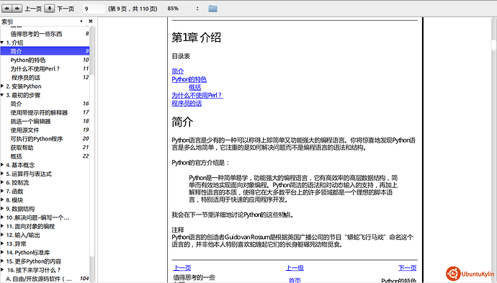Expand the 10. 解决问题 tree node
Screen dimensions: 497x283
[x=2, y=217]
